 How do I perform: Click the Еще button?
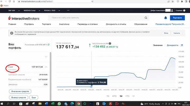tap(34, 97)
